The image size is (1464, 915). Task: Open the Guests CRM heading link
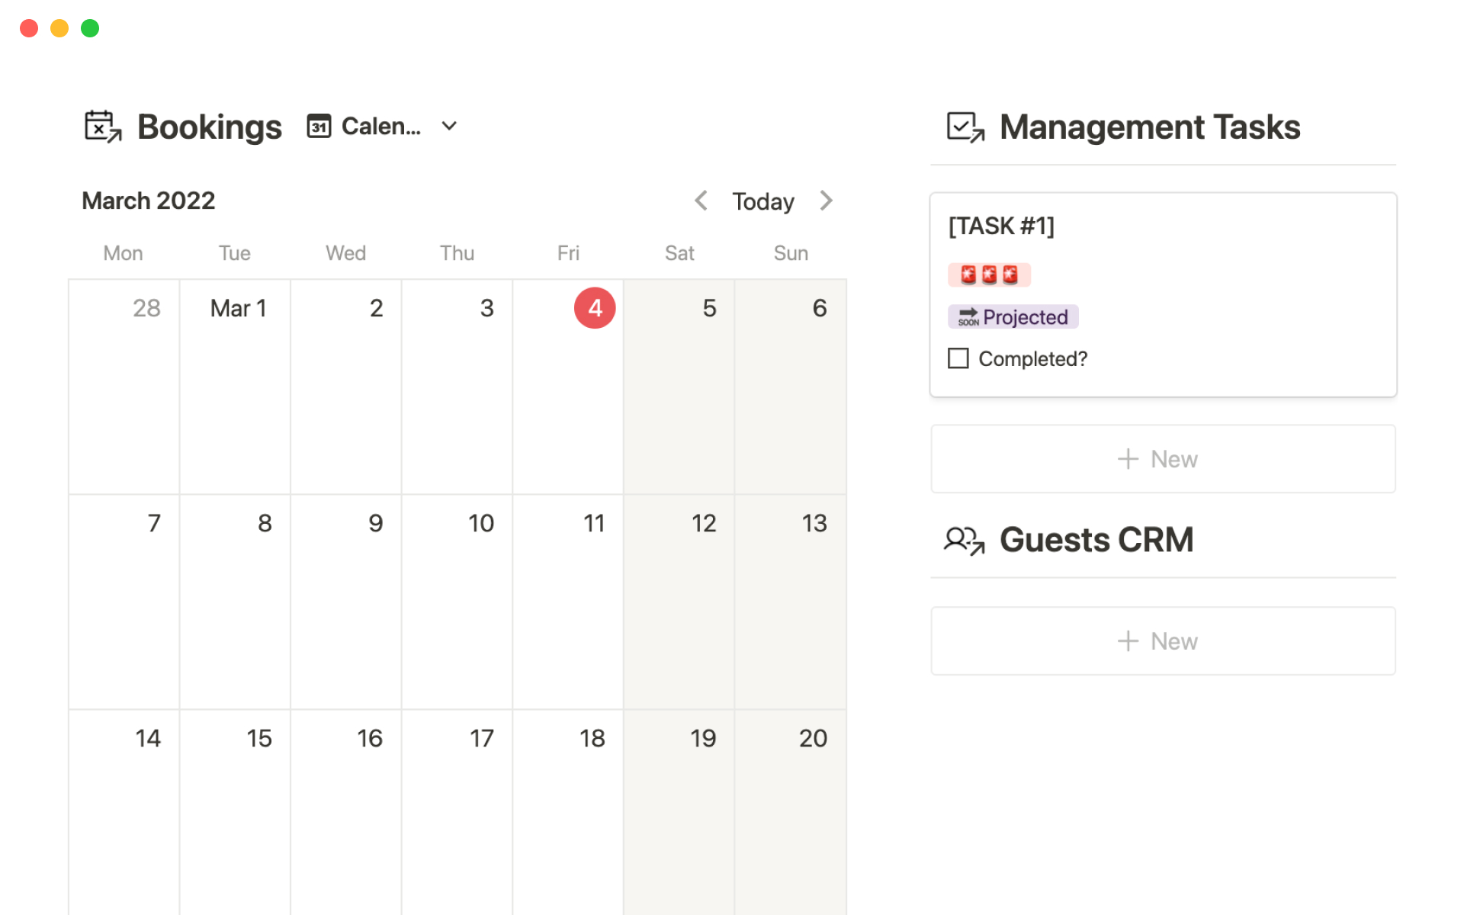coord(1096,541)
